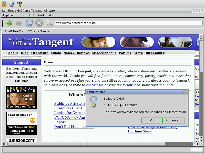
Task: Select the 'Scott Bradford: Off on a Tangent' tab
Action: tap(28, 31)
